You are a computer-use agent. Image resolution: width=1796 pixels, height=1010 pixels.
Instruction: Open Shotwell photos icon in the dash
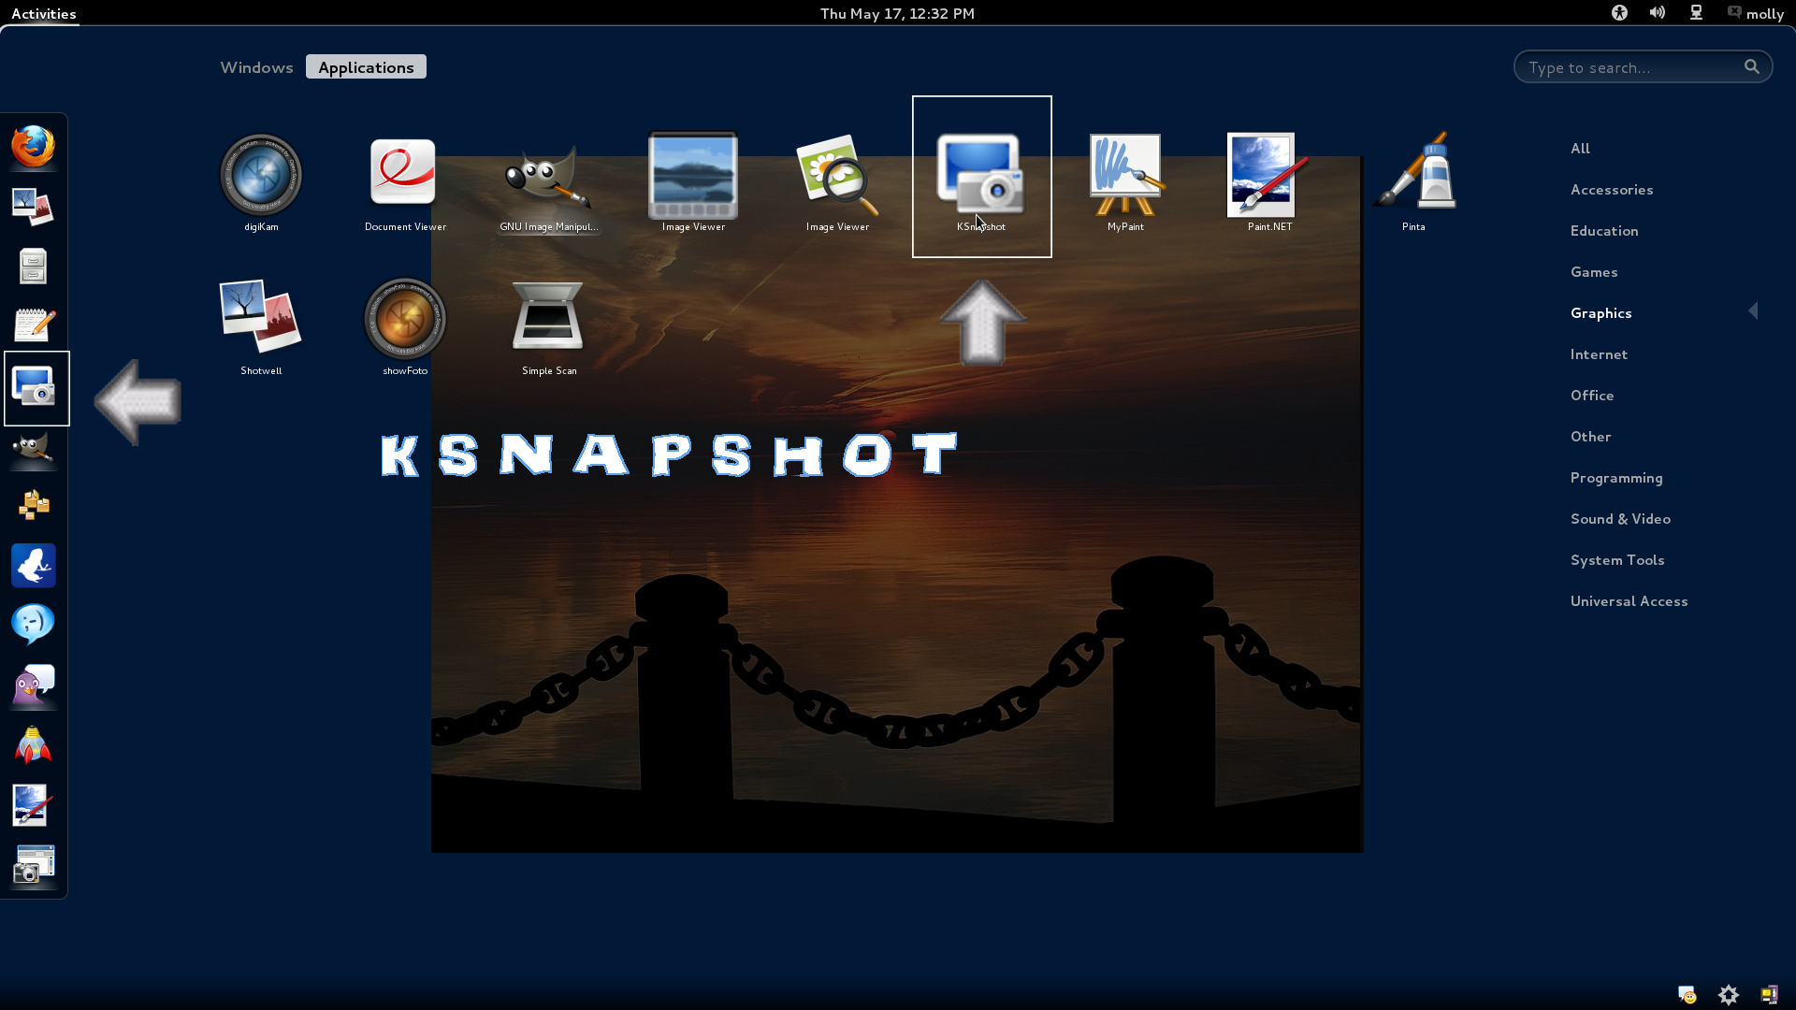click(33, 207)
